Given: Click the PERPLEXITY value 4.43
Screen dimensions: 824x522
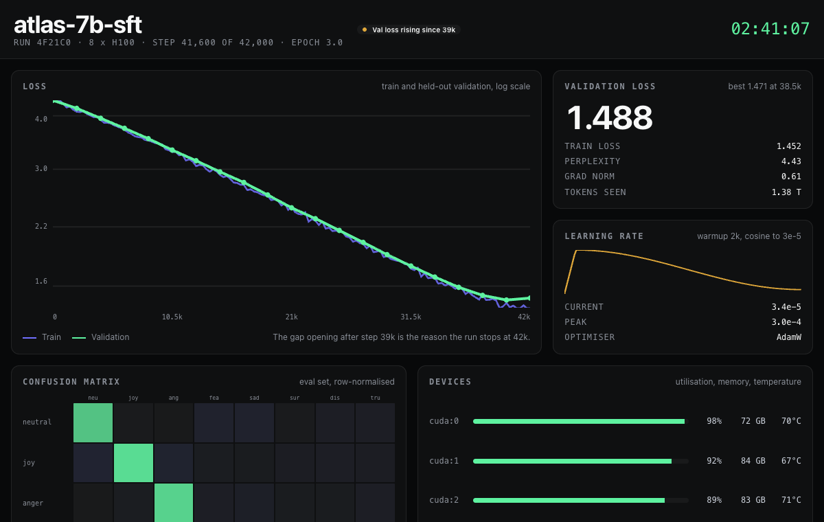Looking at the screenshot, I should [791, 161].
